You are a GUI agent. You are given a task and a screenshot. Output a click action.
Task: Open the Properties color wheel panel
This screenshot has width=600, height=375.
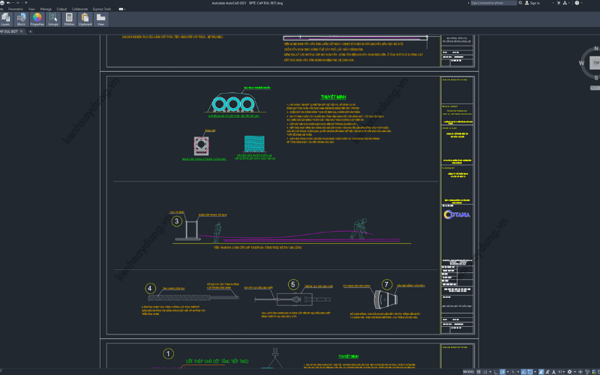37,18
